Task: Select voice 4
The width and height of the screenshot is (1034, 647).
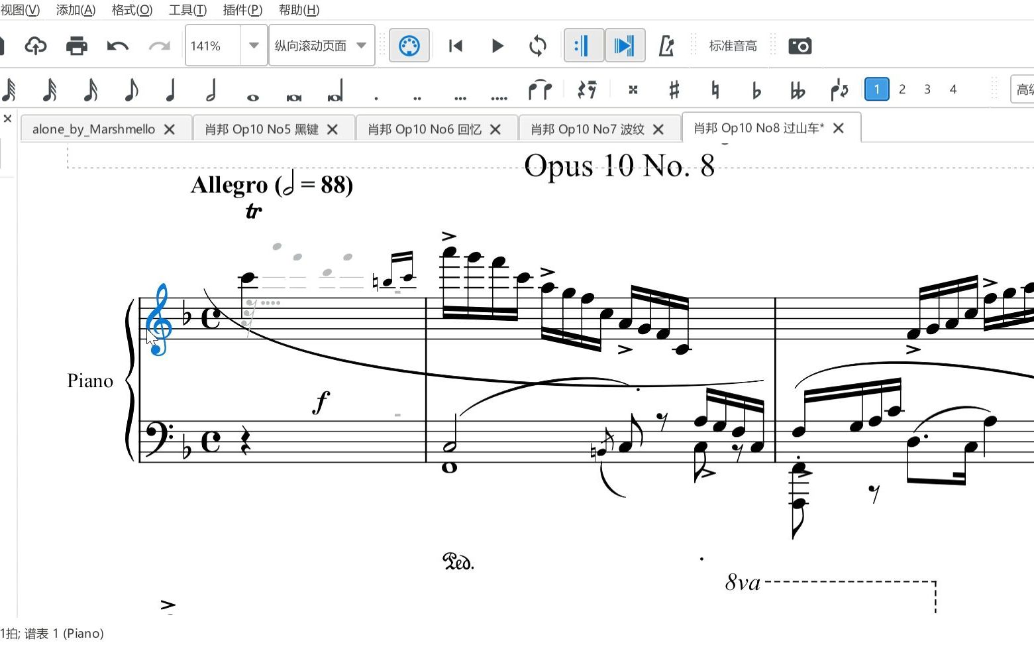Action: click(953, 89)
